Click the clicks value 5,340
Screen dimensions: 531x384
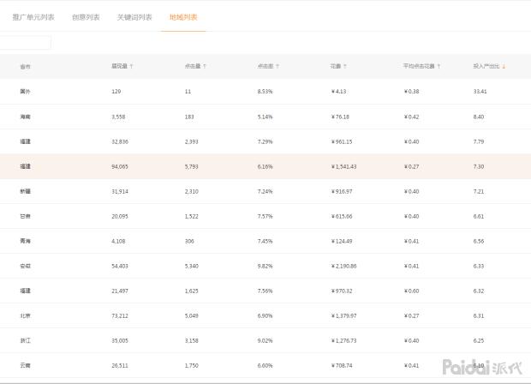[191, 266]
